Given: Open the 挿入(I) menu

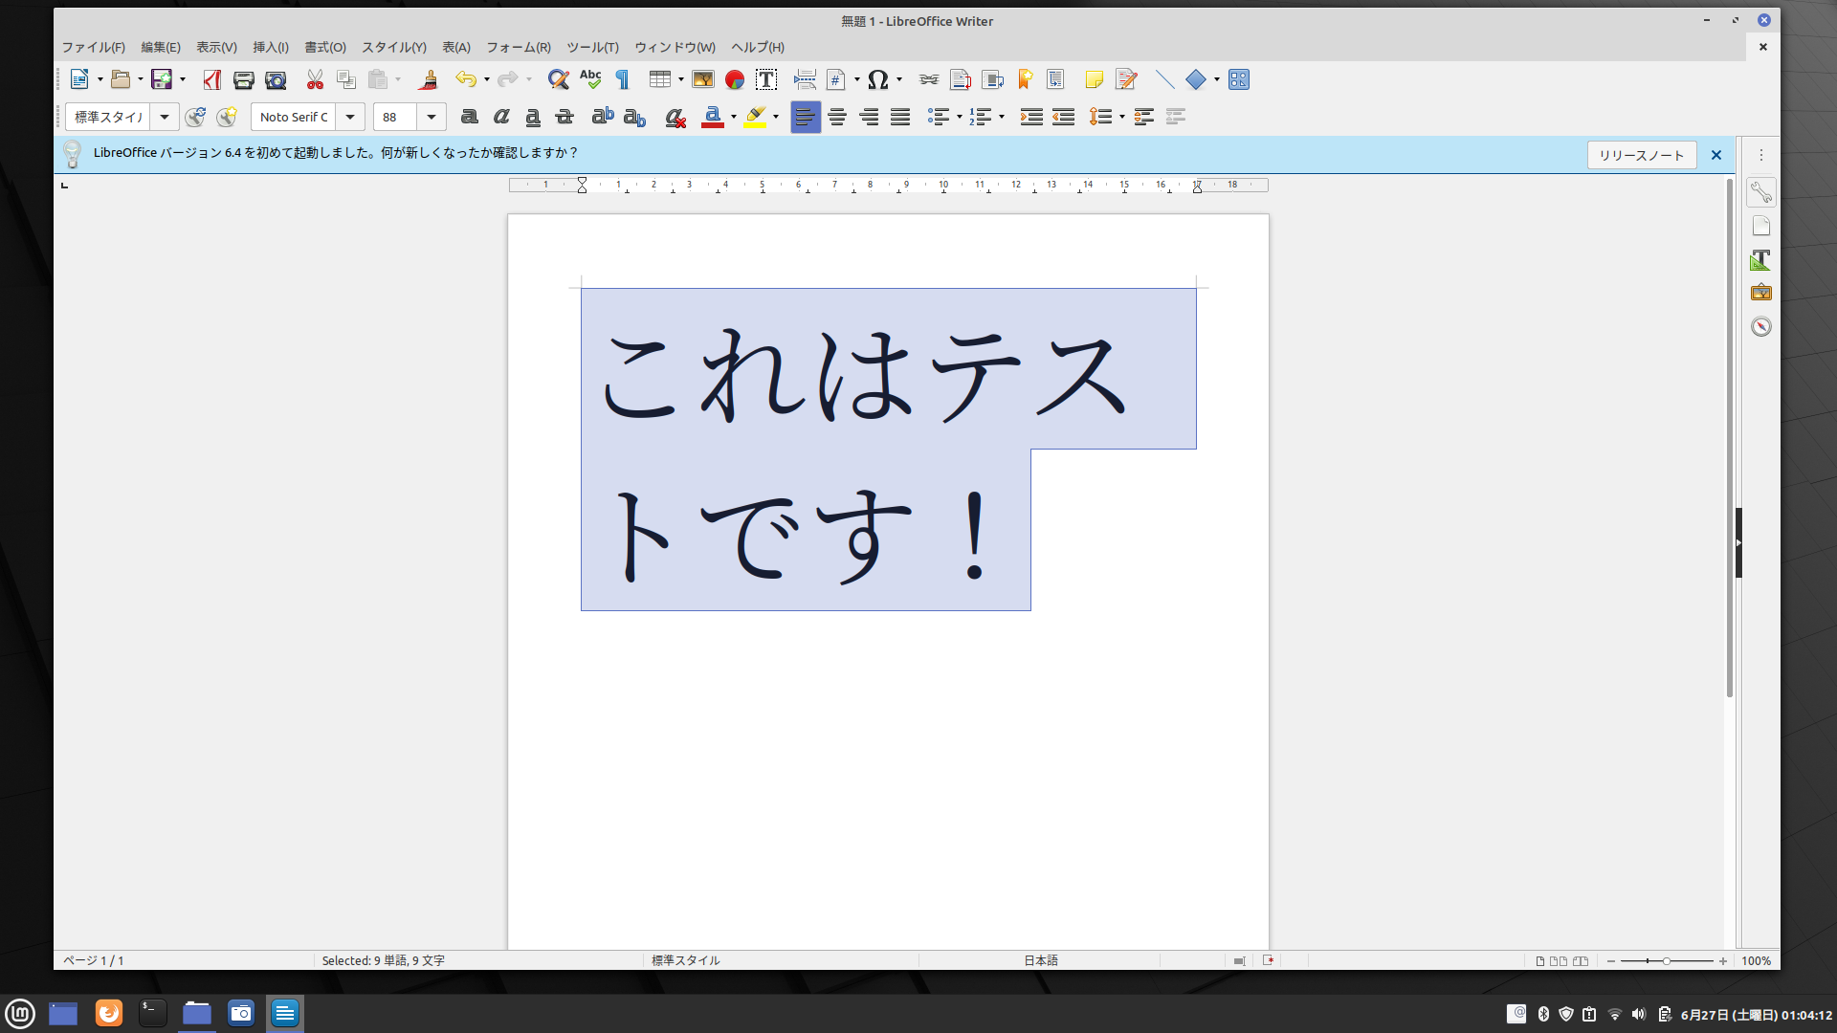Looking at the screenshot, I should (x=271, y=47).
